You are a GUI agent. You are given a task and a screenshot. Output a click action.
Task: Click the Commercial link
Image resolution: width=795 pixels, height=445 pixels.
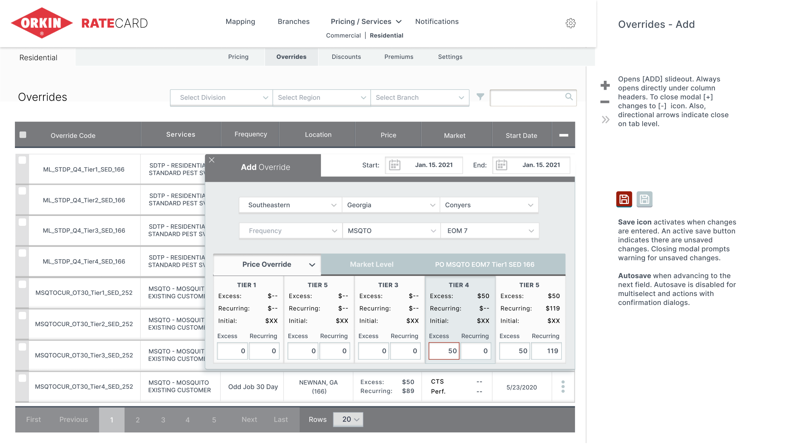[343, 35]
